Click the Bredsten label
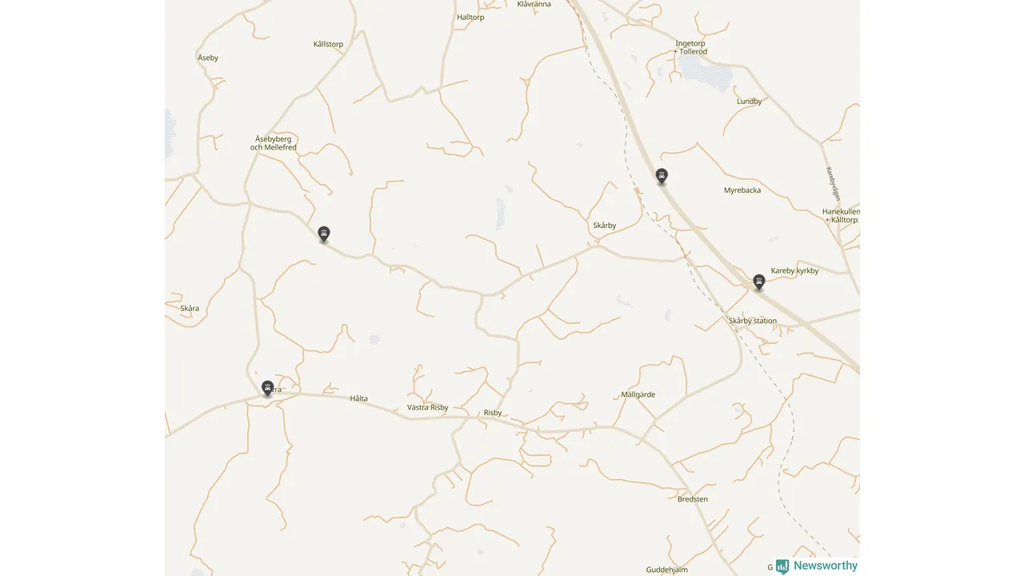Viewport: 1024px width, 576px height. pos(693,499)
